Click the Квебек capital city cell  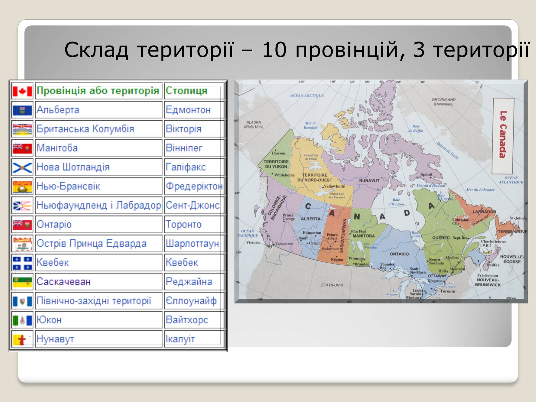[x=194, y=263]
